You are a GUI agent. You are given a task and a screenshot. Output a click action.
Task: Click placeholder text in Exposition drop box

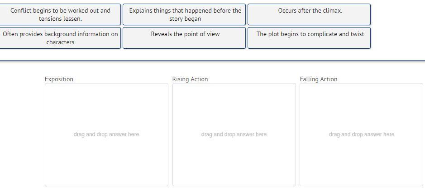[x=106, y=134]
